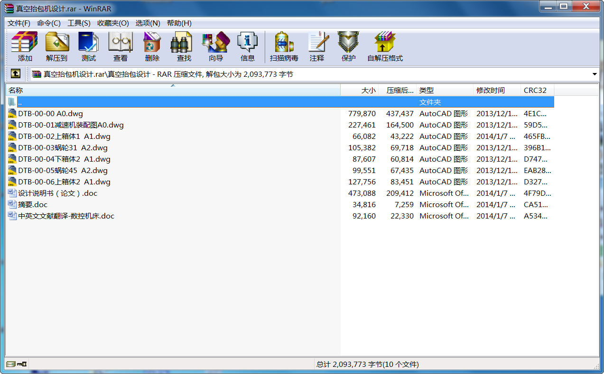
Task: Click the key icon in status bar
Action: pos(22,364)
